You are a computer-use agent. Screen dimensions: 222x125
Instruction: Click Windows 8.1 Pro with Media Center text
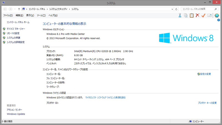65,34
